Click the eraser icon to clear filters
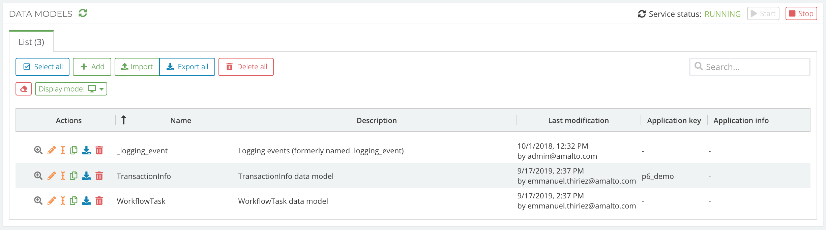Screen dimensions: 826x230 pos(23,88)
